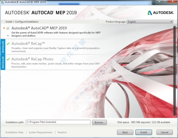Open the Product language dropdown
Image resolution: width=178 pixels, height=138 pixels.
pos(150,22)
